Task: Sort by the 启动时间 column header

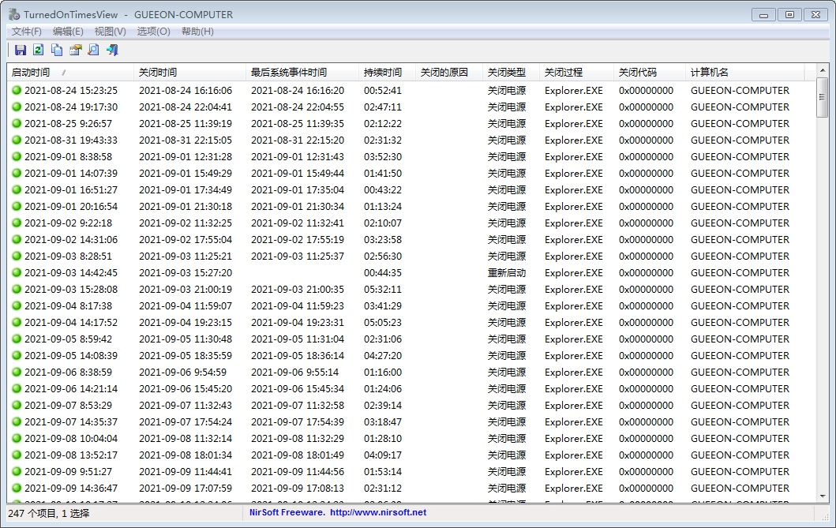Action: (x=32, y=73)
